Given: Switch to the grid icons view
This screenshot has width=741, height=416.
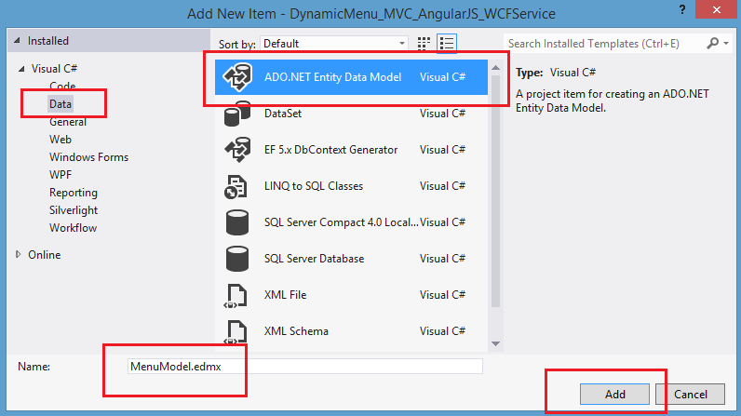Looking at the screenshot, I should point(424,43).
